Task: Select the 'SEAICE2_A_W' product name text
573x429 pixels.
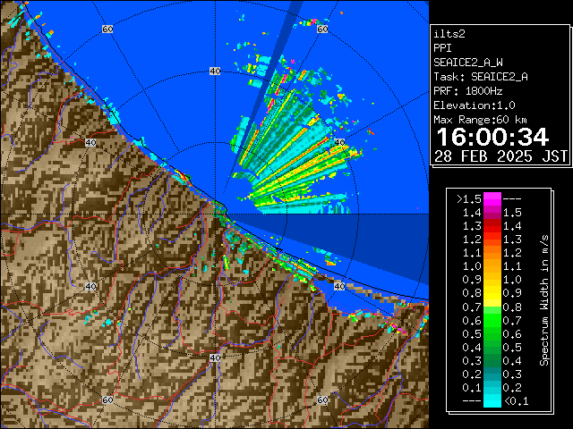Action: (468, 63)
